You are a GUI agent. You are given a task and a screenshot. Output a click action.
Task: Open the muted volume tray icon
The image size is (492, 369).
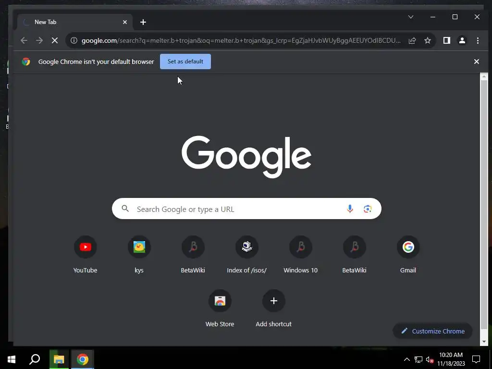(430, 359)
